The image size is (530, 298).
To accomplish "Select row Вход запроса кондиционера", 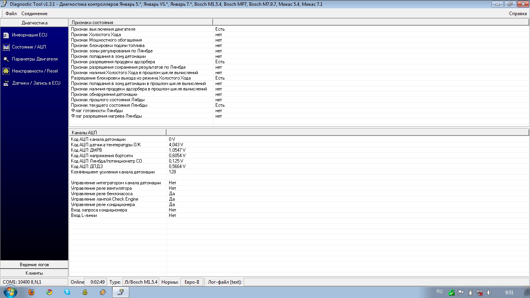I will point(299,210).
